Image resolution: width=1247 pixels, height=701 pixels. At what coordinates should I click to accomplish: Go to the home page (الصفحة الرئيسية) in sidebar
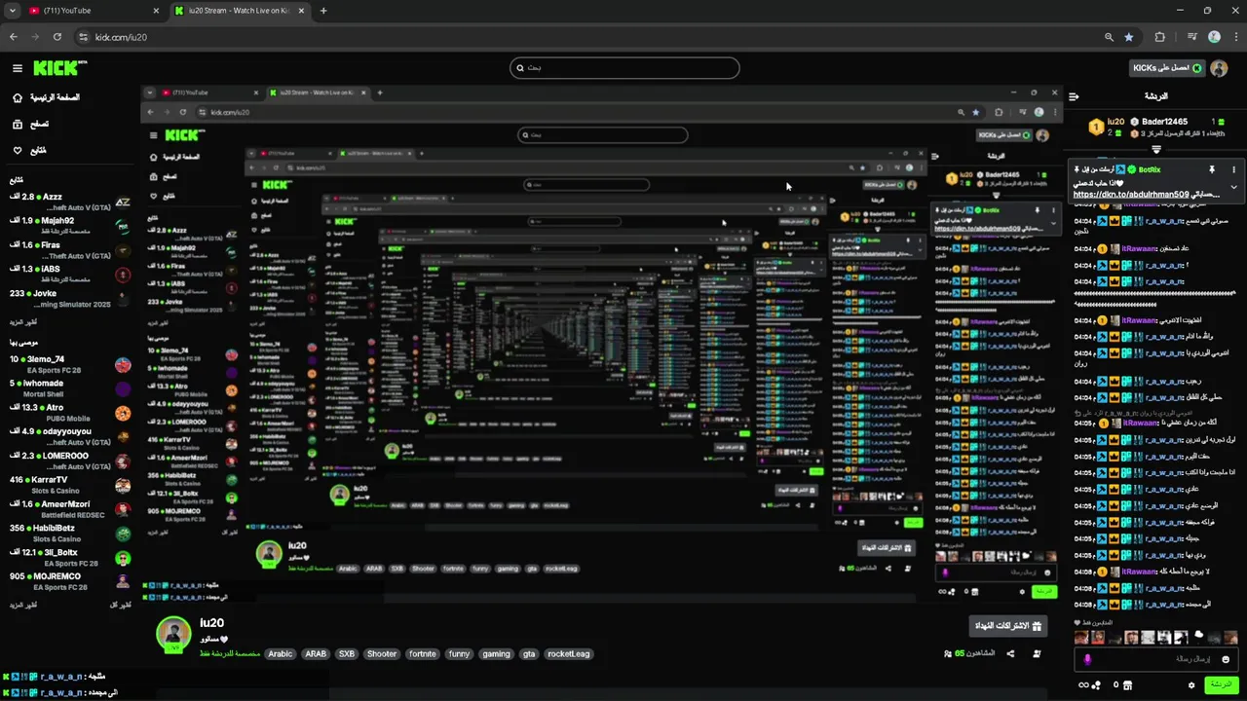45,97
